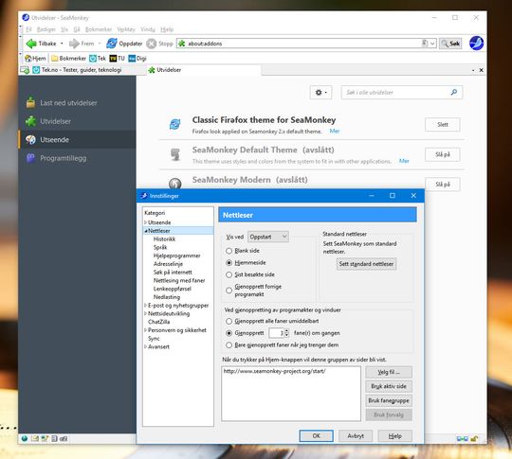Click the online/offline status bar icon
This screenshot has height=459, width=512.
pyautogui.click(x=463, y=439)
